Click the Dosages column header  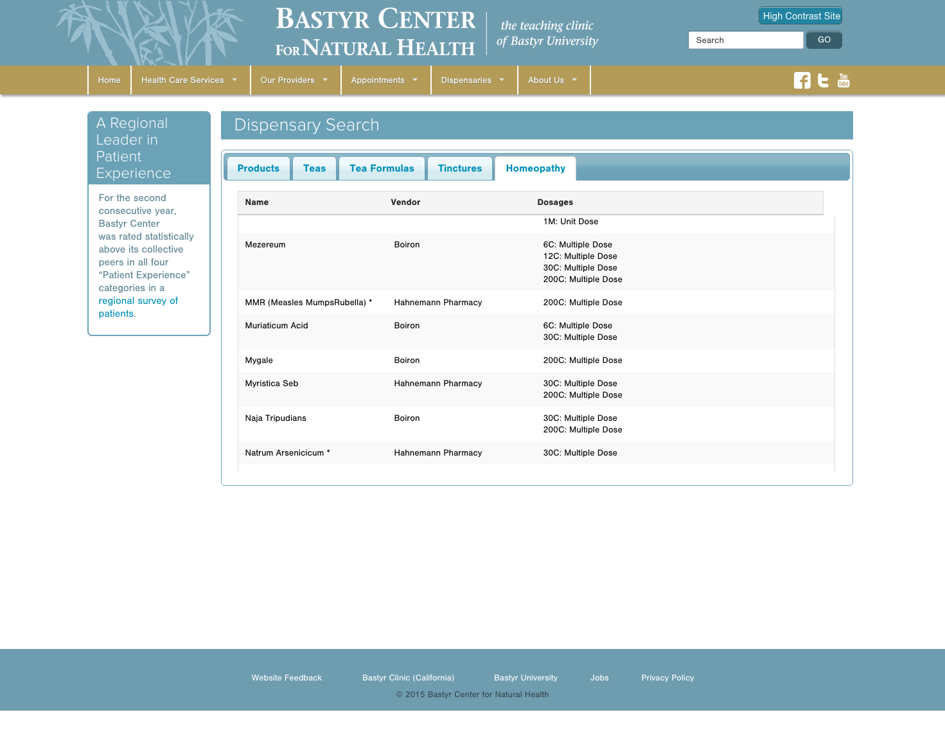[555, 202]
